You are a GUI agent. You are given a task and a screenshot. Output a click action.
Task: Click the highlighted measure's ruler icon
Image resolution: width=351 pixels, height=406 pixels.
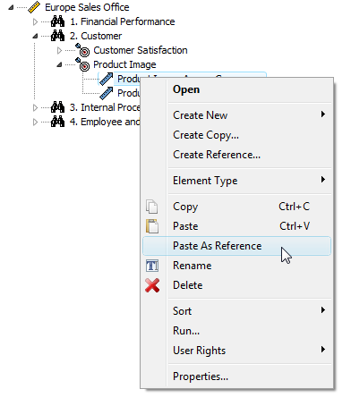(x=106, y=79)
